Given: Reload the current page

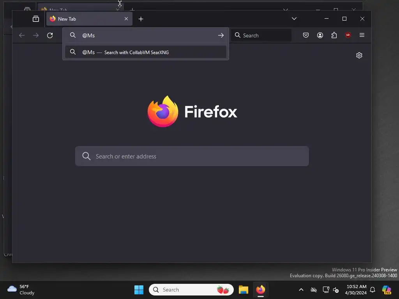Looking at the screenshot, I should [50, 35].
